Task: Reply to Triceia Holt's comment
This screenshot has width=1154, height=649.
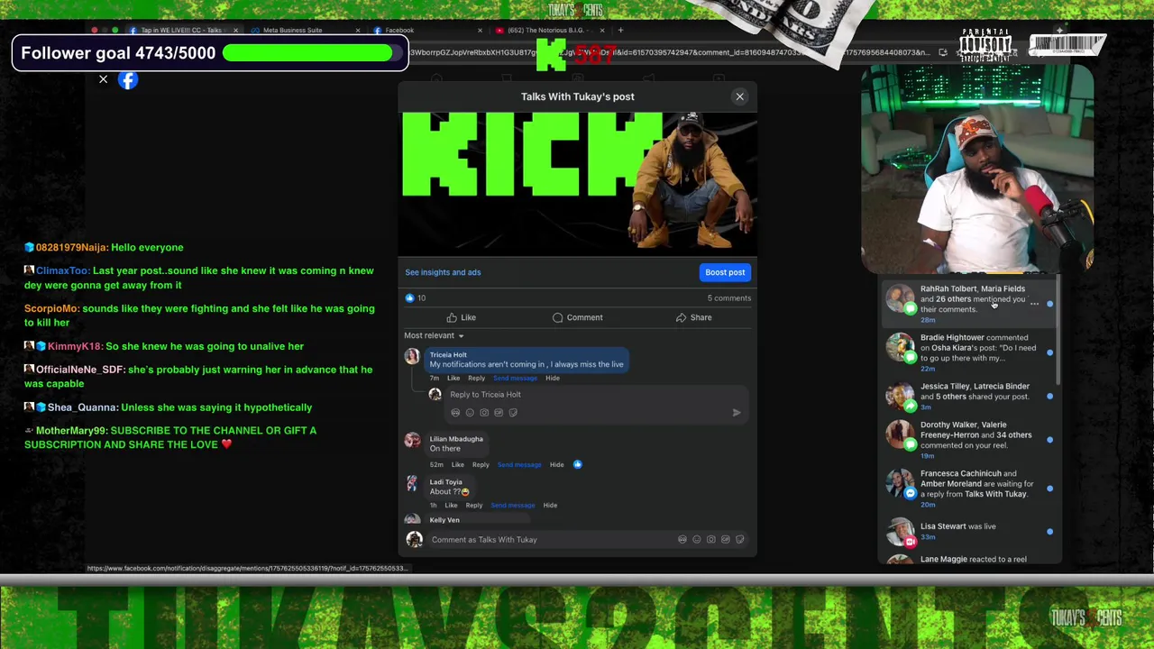Action: click(476, 379)
